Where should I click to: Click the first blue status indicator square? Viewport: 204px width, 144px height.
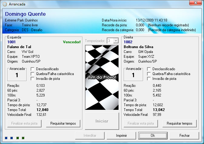point(6,138)
